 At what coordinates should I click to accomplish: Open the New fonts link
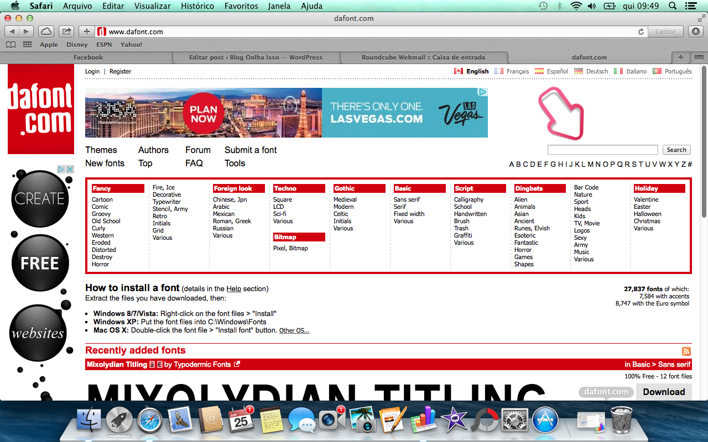point(105,163)
